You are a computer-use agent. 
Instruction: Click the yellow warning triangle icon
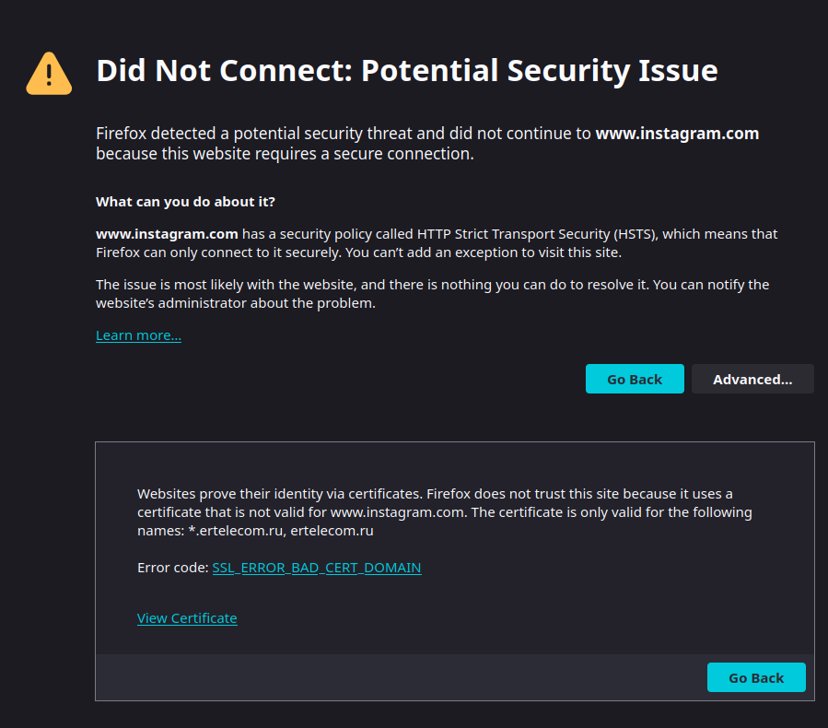pyautogui.click(x=49, y=74)
